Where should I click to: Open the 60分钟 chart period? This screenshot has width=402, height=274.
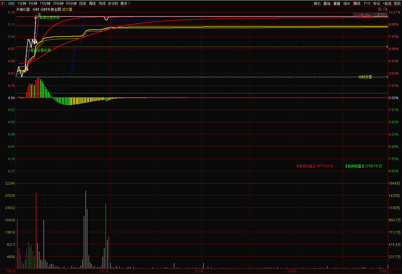71,3
